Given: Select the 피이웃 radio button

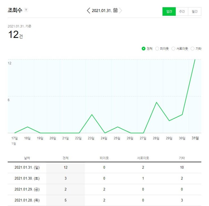Looking at the screenshot, I should (x=157, y=49).
